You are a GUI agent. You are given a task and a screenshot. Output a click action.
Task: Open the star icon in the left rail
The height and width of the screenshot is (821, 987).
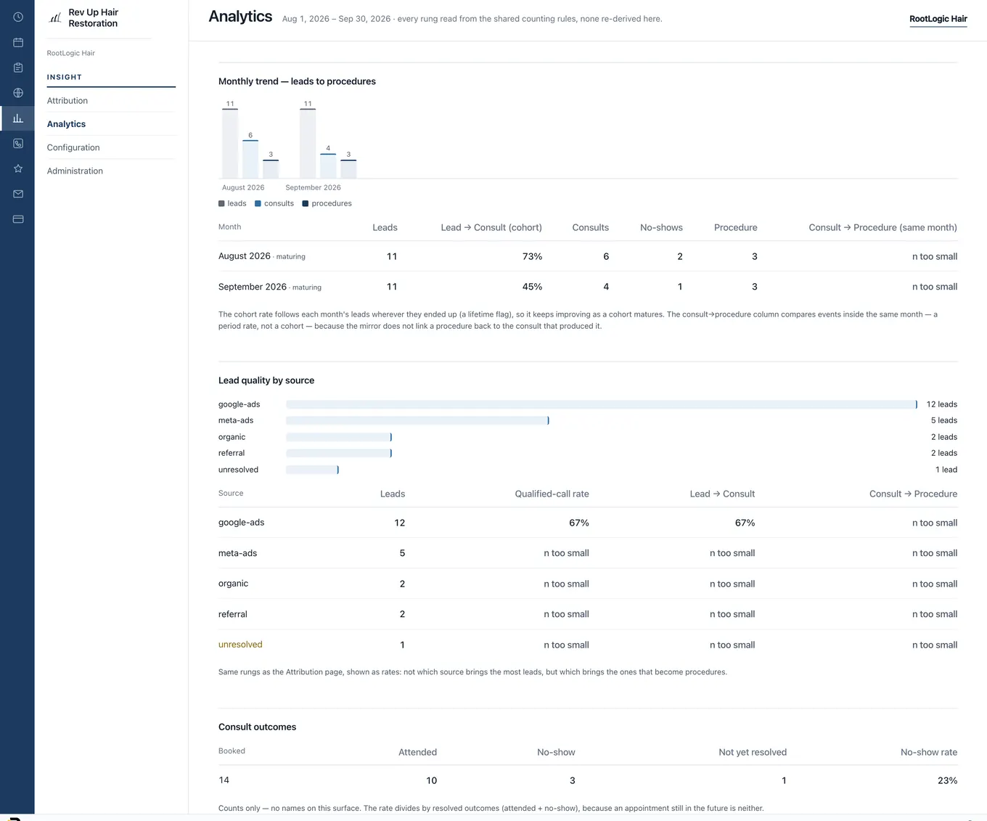coord(18,168)
